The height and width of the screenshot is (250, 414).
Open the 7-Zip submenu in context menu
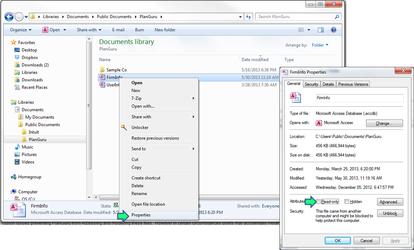pyautogui.click(x=159, y=99)
